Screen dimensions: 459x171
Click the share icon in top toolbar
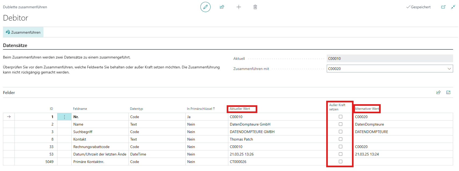coord(222,7)
